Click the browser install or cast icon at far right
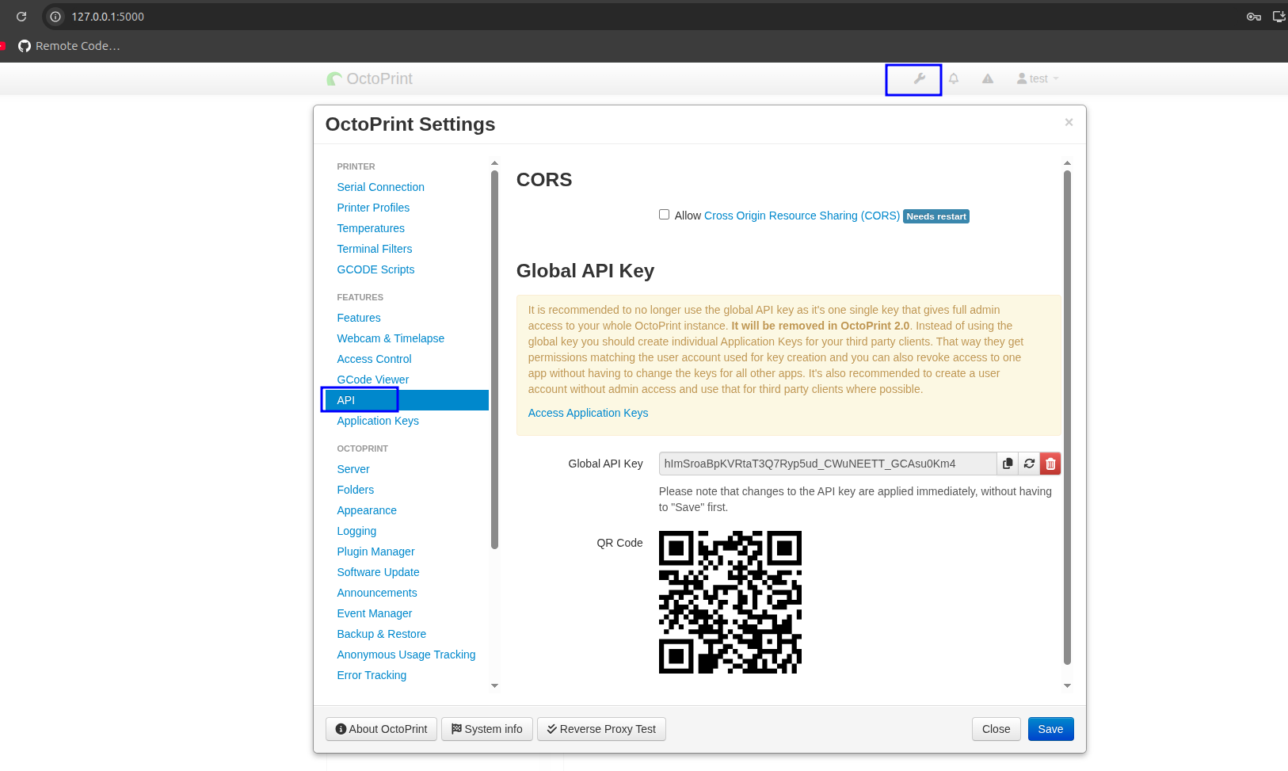 coord(1279,17)
